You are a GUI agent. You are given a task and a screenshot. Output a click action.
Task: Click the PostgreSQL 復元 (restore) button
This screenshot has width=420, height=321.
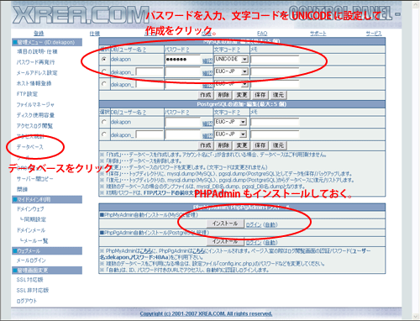[x=278, y=145]
